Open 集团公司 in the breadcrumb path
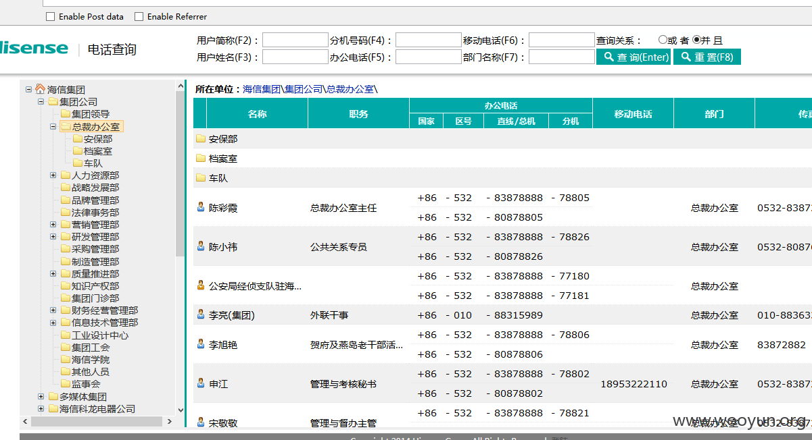 [x=304, y=89]
